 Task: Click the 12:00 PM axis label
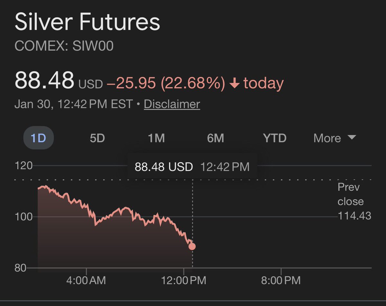(x=184, y=280)
